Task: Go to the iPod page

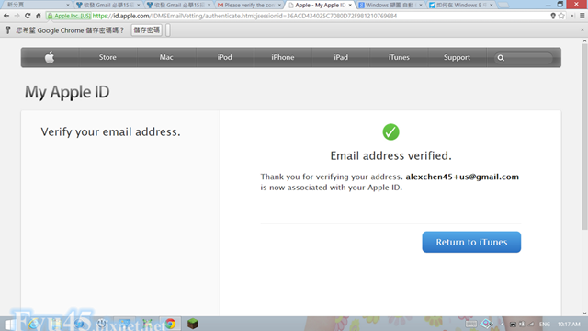Action: (224, 57)
